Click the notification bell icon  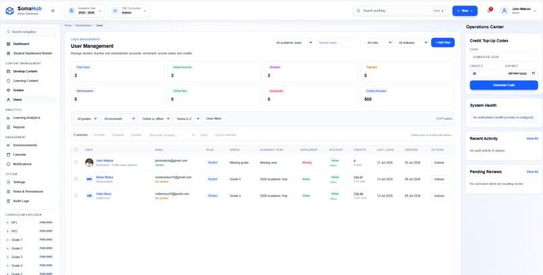coord(489,11)
